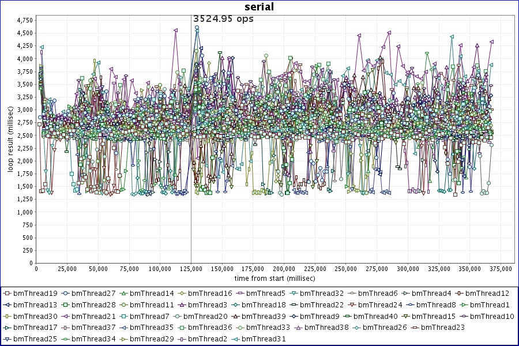Image resolution: width=519 pixels, height=346 pixels.
Task: Click the bmThread19 legend square marker
Action: pyautogui.click(x=7, y=294)
